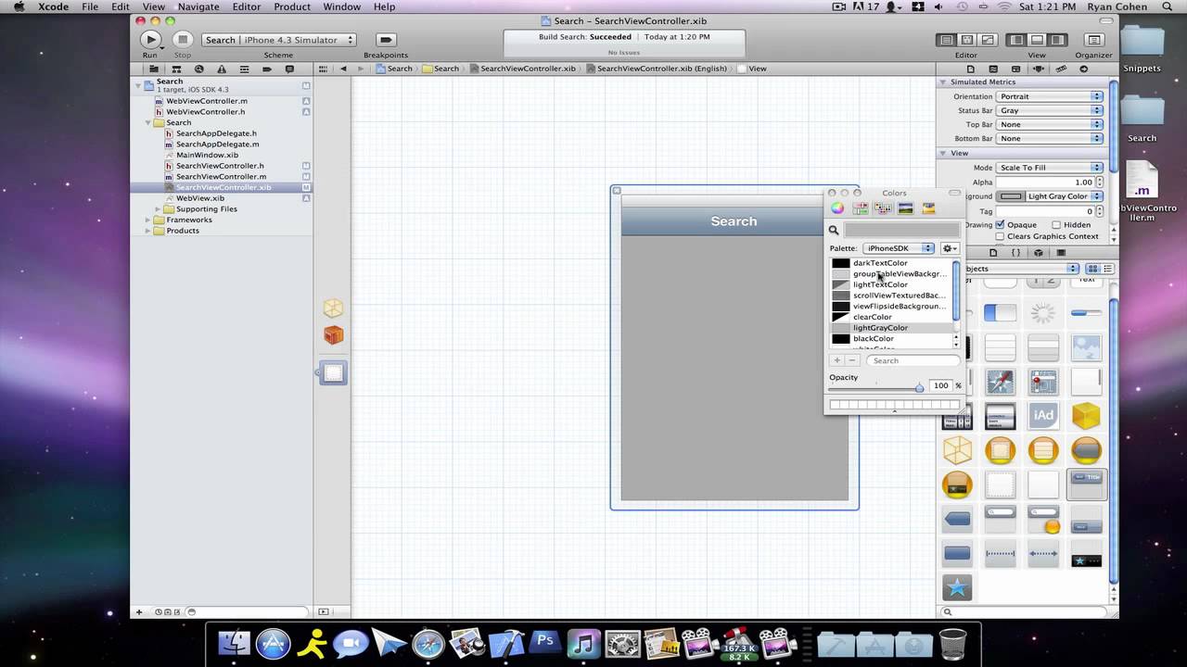The width and height of the screenshot is (1187, 667).
Task: Show the quick help inspector
Action: point(993,69)
